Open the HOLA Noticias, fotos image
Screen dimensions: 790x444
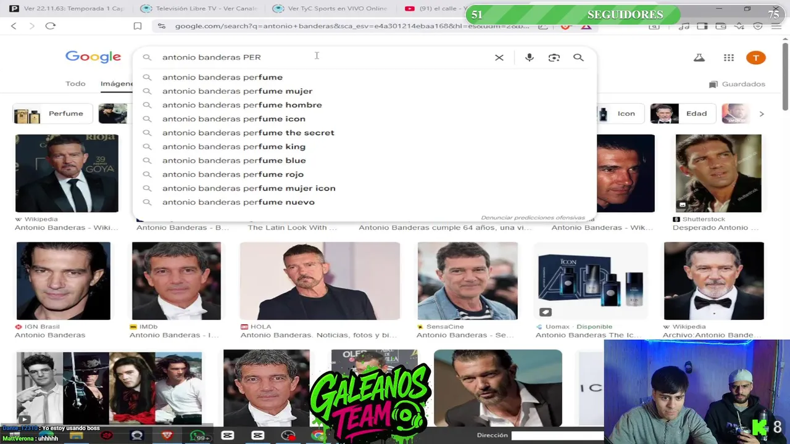pyautogui.click(x=320, y=281)
